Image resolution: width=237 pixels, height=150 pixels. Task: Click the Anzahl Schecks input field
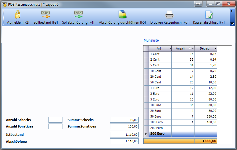coord(55,120)
